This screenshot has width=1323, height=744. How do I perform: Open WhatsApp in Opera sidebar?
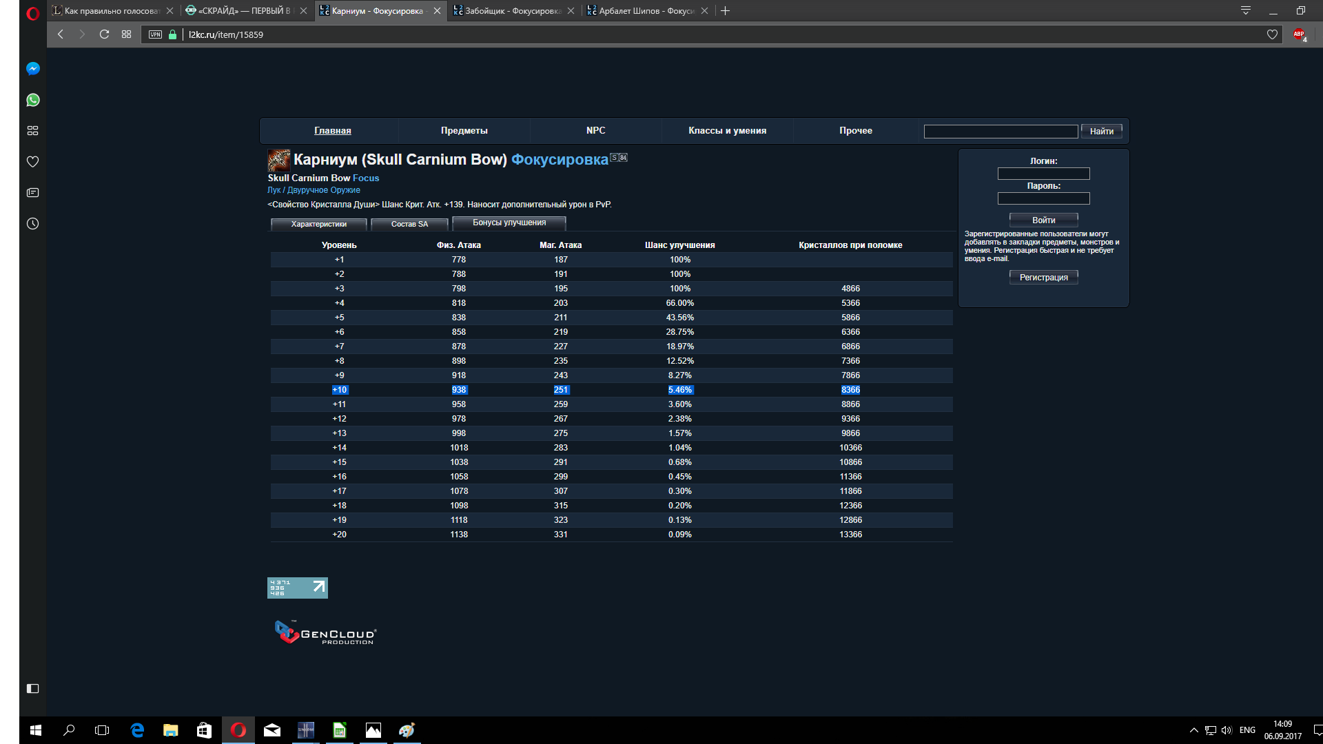click(x=32, y=100)
